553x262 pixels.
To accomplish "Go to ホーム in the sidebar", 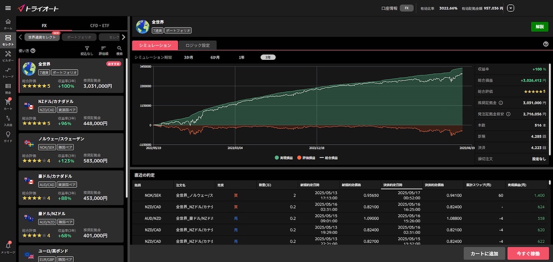I will [8, 24].
